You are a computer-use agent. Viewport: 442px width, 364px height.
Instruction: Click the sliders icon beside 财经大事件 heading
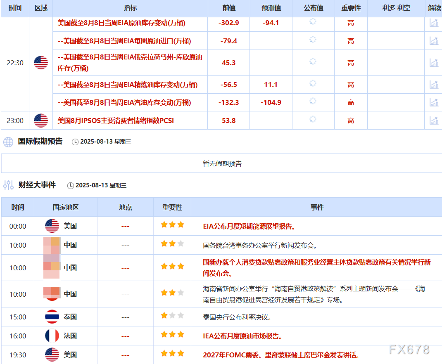click(x=8, y=185)
